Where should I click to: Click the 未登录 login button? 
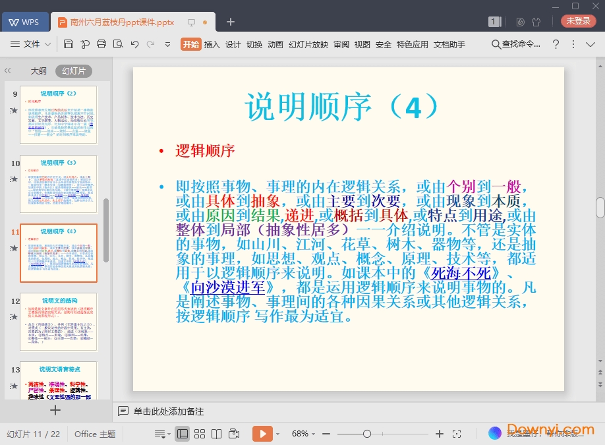578,21
